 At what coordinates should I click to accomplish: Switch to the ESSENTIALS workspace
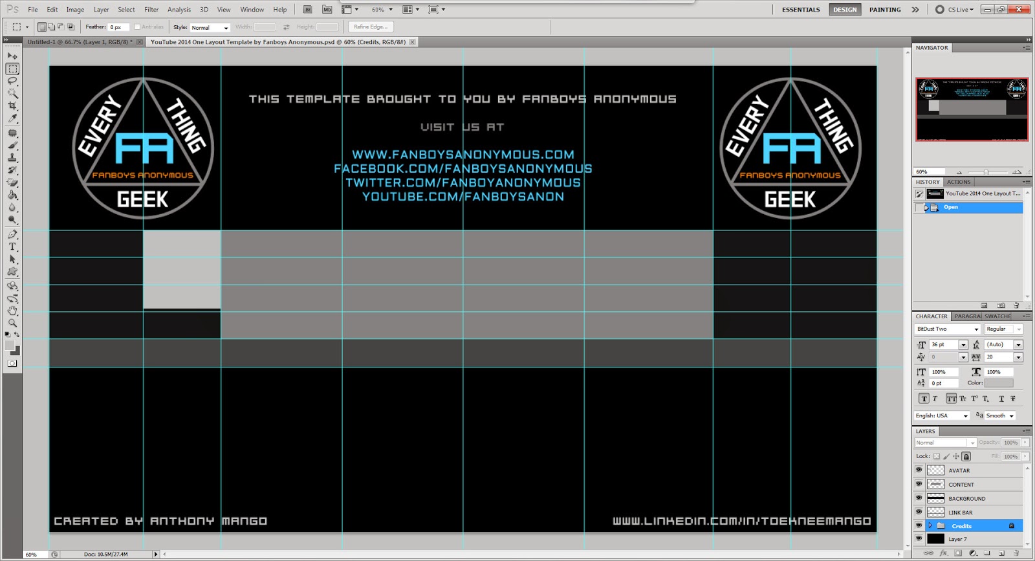pyautogui.click(x=801, y=10)
